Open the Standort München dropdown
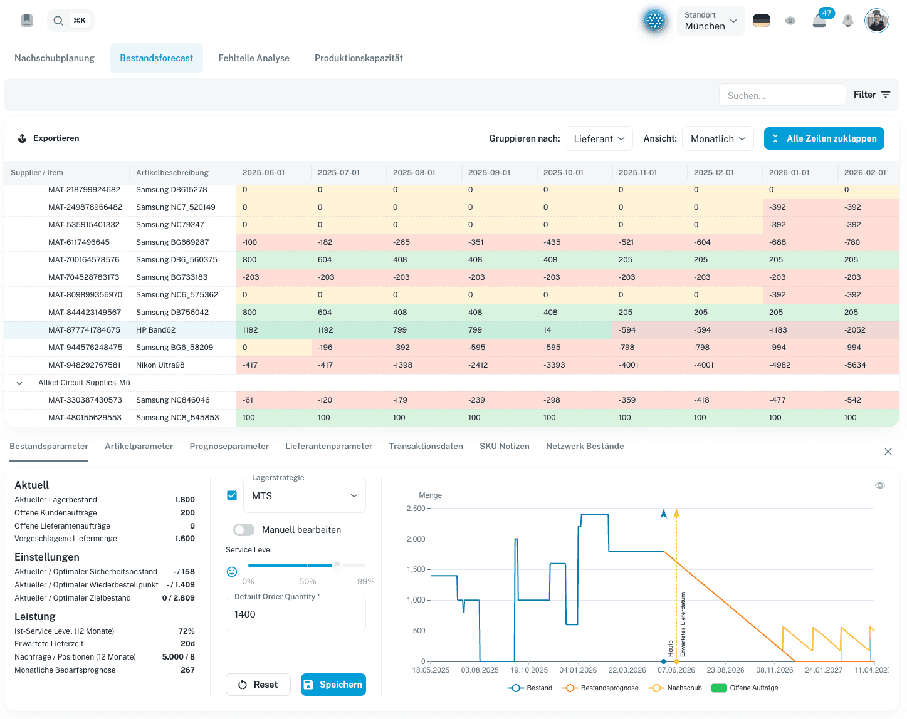 tap(711, 21)
